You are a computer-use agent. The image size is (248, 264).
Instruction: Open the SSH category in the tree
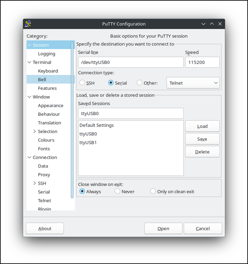(x=42, y=183)
